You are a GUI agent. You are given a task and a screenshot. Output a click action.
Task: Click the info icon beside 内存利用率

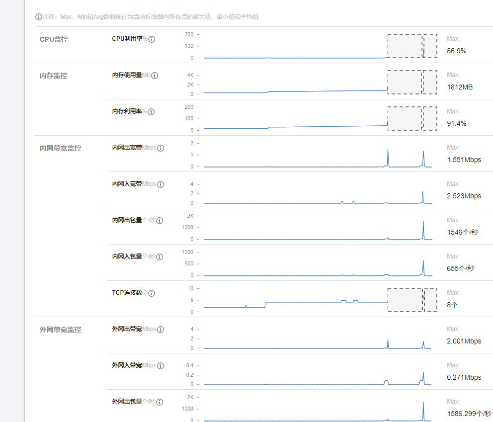click(151, 112)
